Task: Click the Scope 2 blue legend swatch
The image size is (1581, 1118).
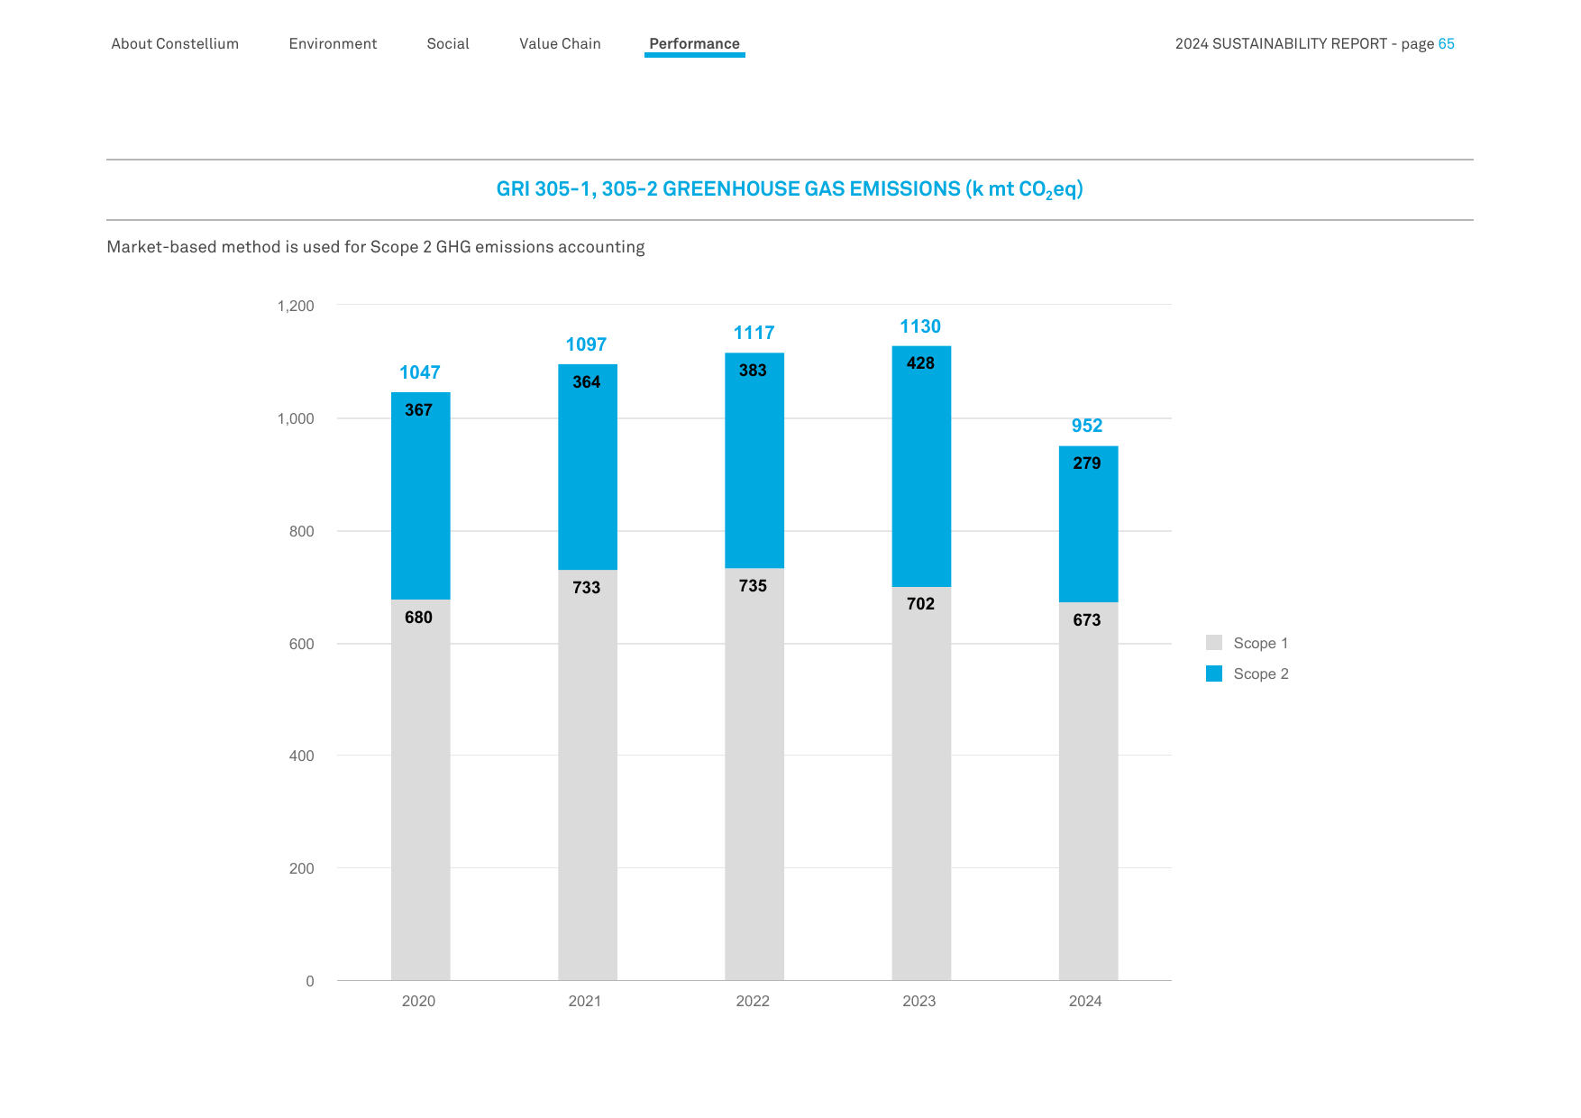Action: point(1214,674)
